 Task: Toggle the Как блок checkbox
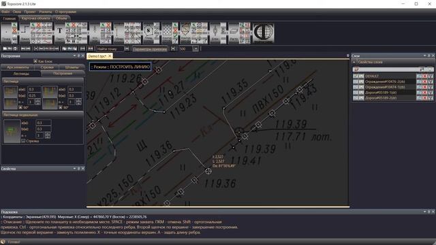click(x=35, y=61)
